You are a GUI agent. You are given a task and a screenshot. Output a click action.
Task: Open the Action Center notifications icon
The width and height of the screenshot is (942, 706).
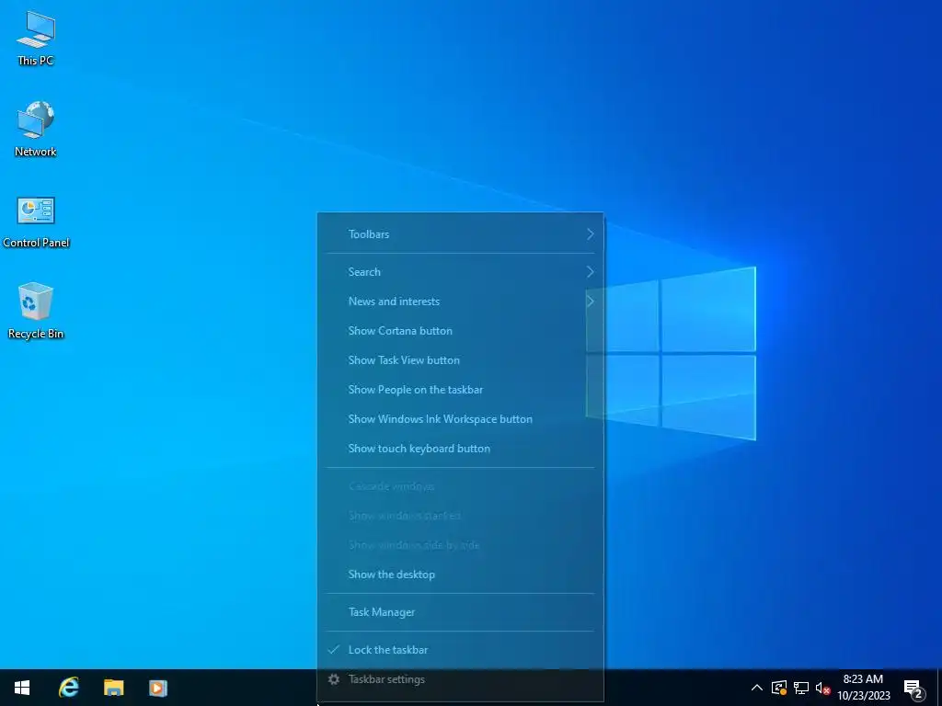(x=913, y=688)
